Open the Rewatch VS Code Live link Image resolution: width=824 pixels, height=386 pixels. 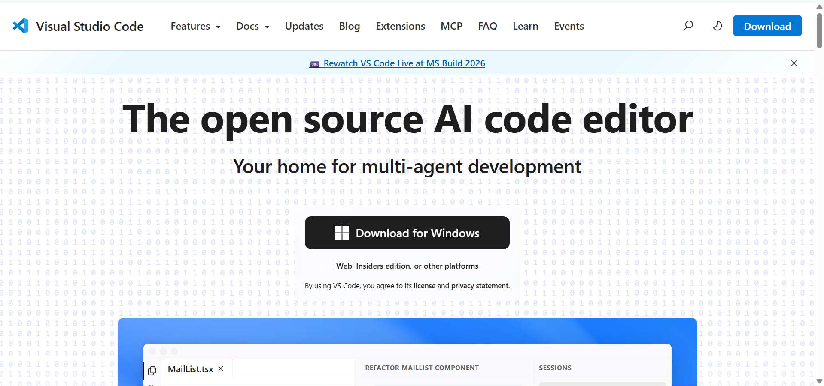point(397,63)
